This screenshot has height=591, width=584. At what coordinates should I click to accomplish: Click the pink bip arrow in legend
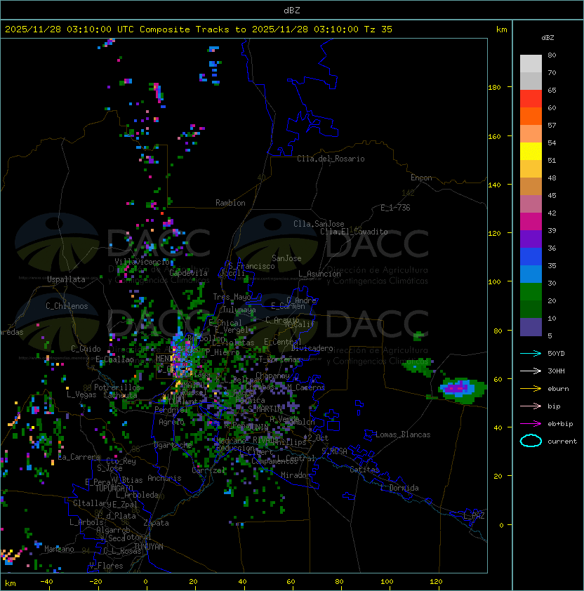531,406
